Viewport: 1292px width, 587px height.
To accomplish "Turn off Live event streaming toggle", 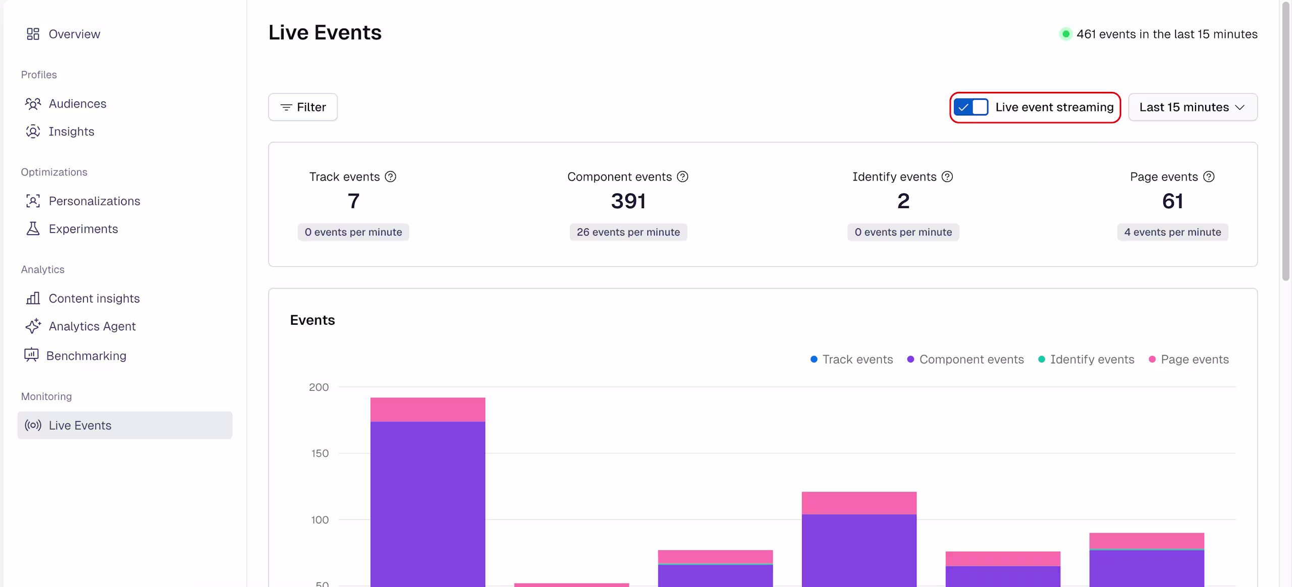I will (971, 107).
